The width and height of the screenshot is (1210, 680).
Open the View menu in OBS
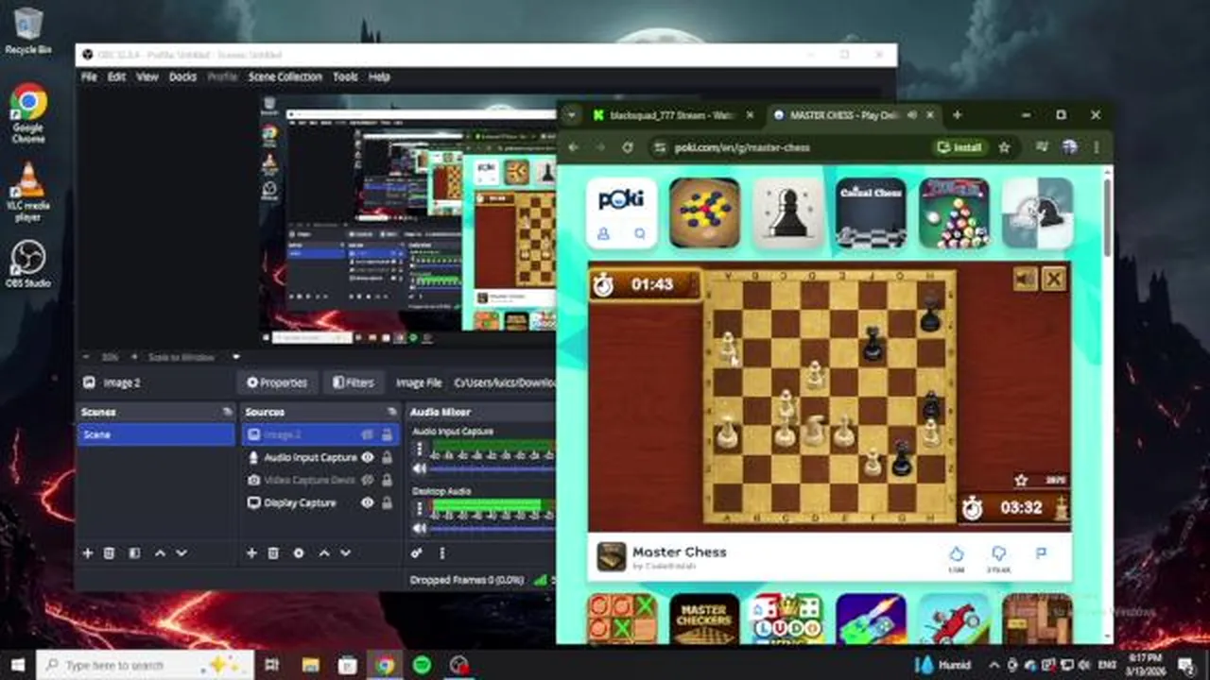pyautogui.click(x=147, y=76)
